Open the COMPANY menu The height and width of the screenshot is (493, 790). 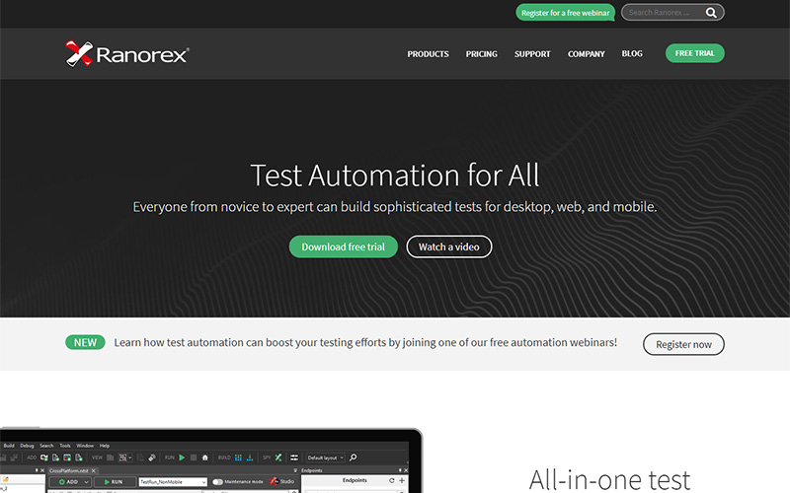click(x=586, y=54)
